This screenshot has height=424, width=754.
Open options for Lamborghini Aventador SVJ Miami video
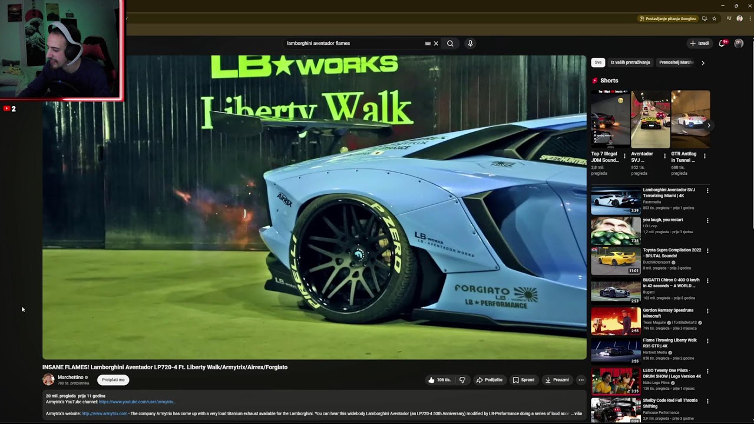coord(707,191)
